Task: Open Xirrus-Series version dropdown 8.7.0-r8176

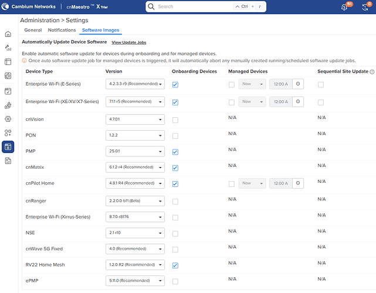Action: click(x=135, y=217)
